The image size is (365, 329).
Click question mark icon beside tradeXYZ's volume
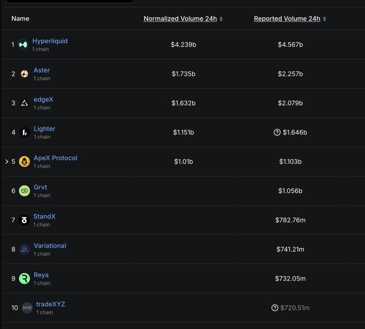click(x=275, y=308)
